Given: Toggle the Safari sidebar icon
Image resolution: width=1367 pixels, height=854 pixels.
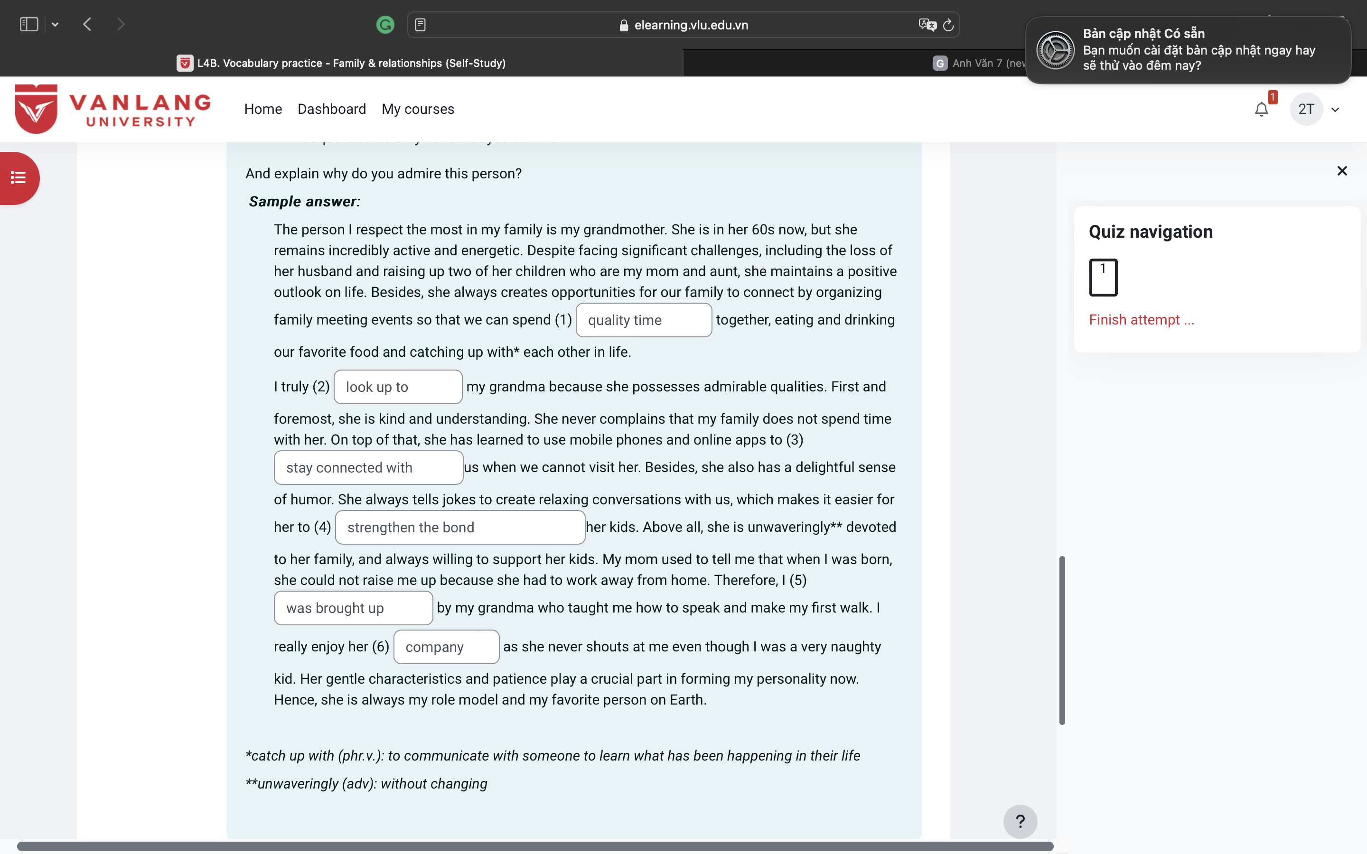Looking at the screenshot, I should tap(29, 24).
